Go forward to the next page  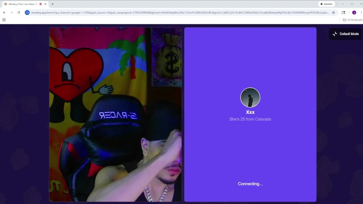pos(11,12)
